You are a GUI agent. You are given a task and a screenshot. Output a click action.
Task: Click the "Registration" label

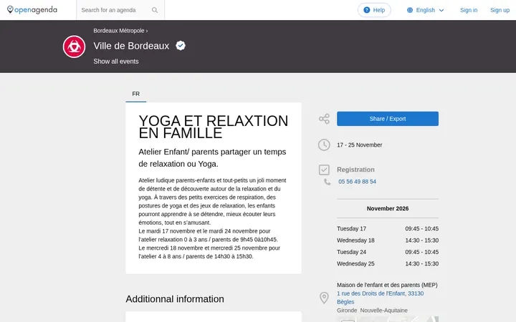coord(355,170)
